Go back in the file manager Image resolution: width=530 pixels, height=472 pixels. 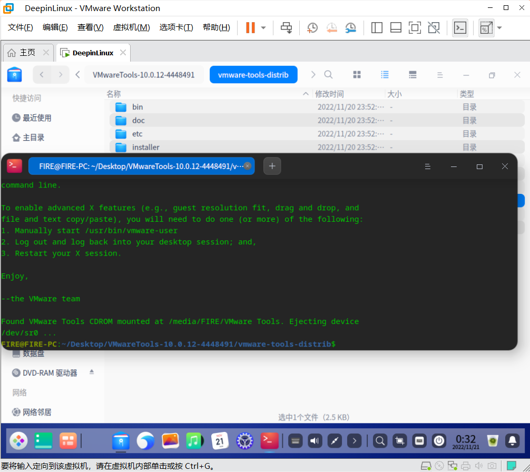tap(42, 74)
